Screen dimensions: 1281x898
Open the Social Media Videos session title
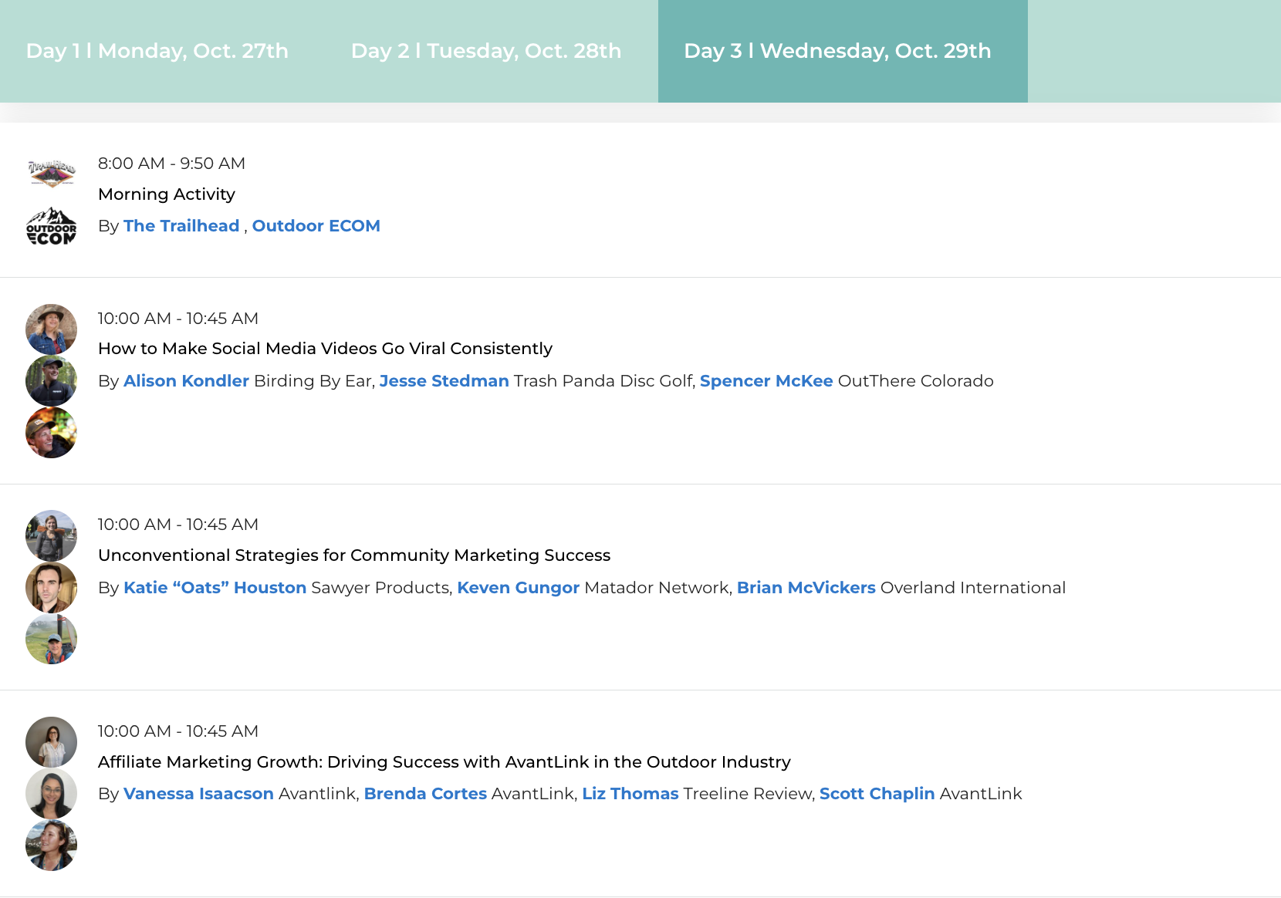(325, 349)
